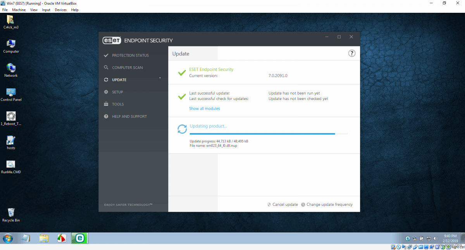Click the ESET system tray icon
Viewport: 465px width, 250px height.
coord(408,238)
